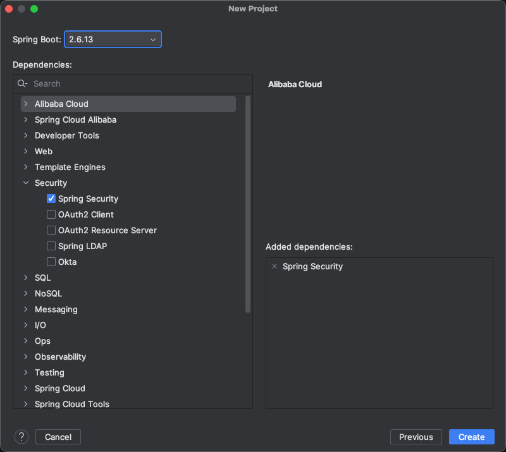Tick the Okta checkbox
The width and height of the screenshot is (506, 452).
point(51,262)
